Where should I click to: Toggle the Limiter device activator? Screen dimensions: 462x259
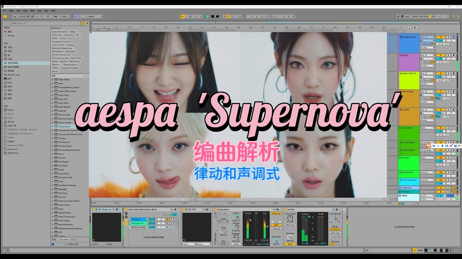(x=285, y=209)
